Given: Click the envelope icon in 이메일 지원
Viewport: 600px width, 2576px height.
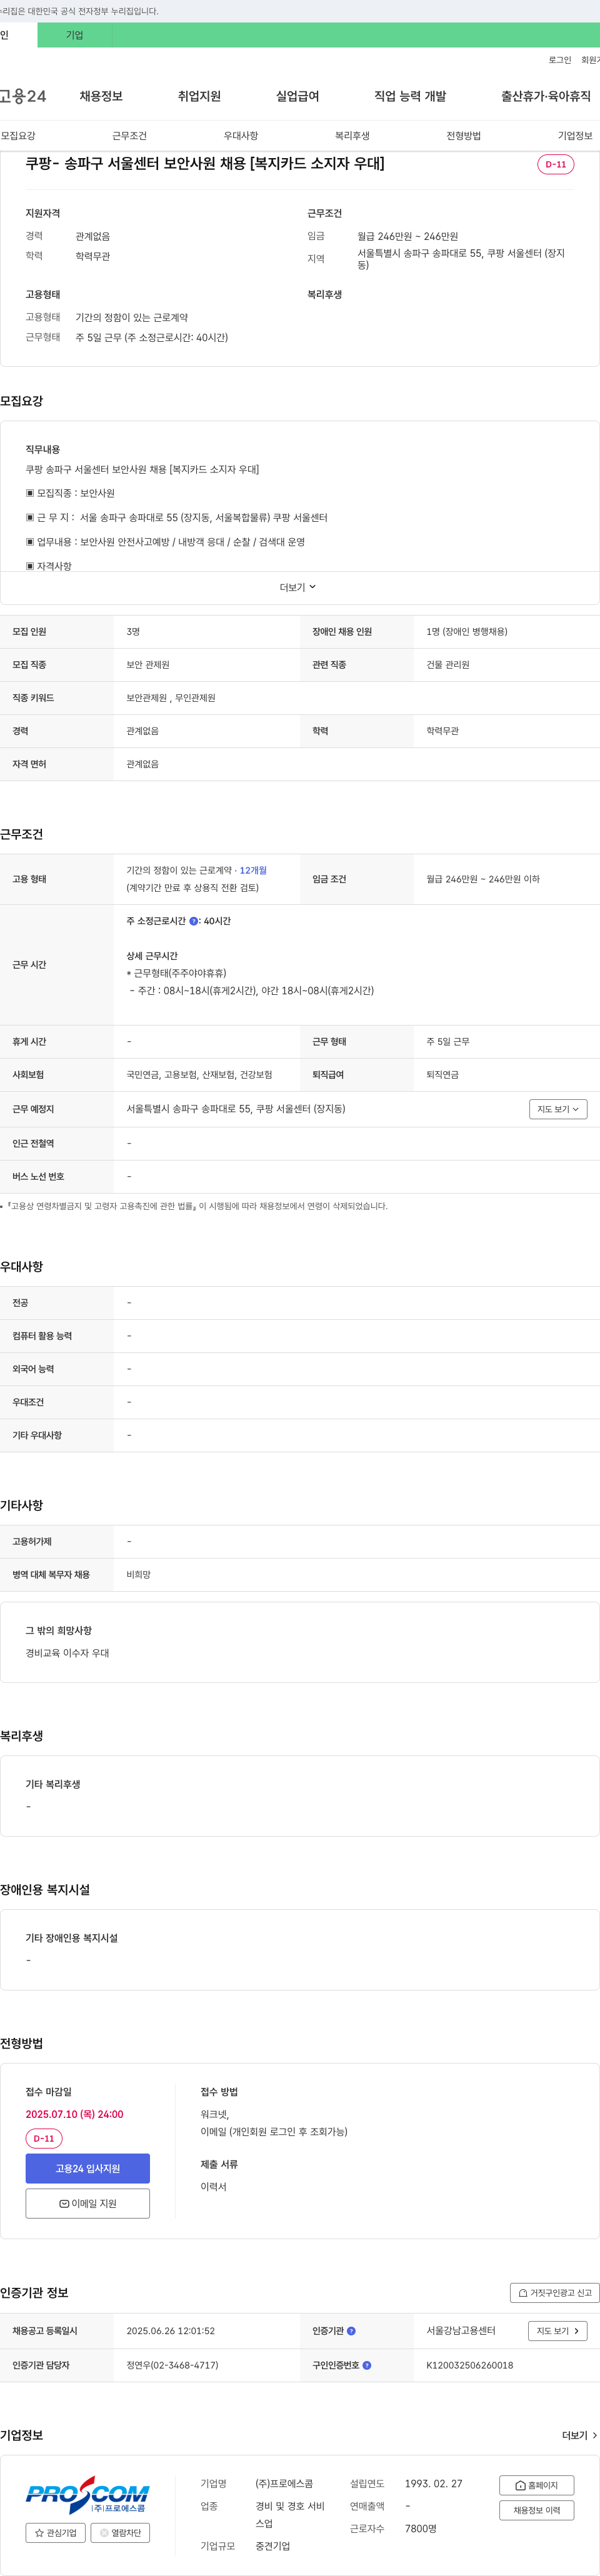Looking at the screenshot, I should 64,2204.
